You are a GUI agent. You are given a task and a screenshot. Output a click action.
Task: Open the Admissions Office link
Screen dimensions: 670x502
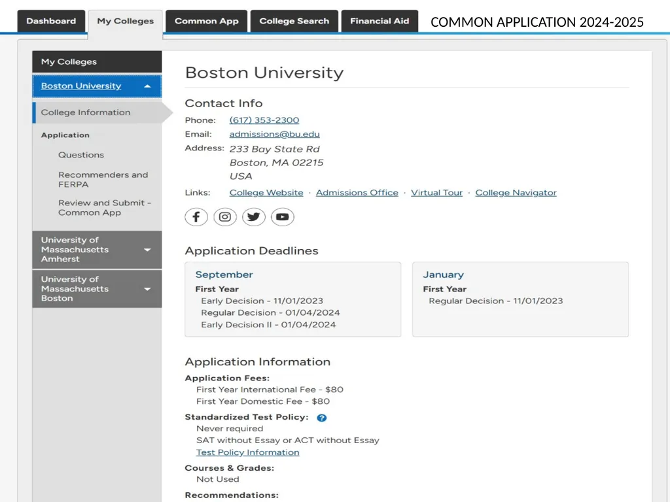click(357, 193)
